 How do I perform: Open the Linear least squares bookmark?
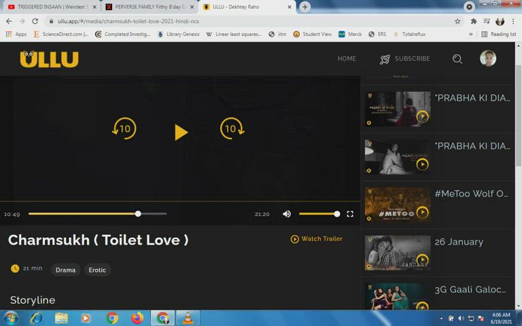(x=234, y=34)
